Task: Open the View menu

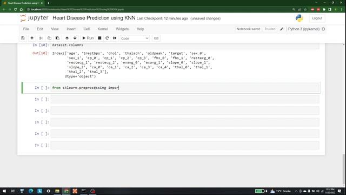Action: 55,29
